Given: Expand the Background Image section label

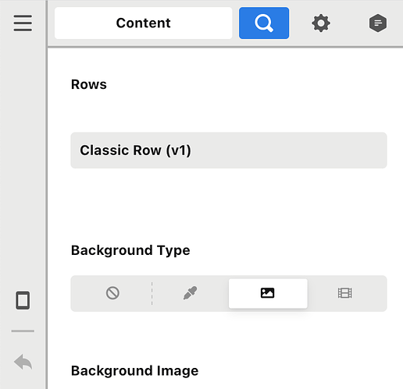Looking at the screenshot, I should tap(134, 371).
